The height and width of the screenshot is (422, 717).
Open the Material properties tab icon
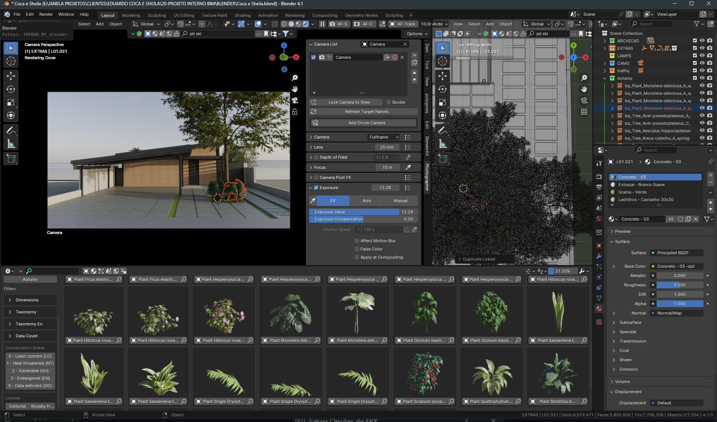(599, 309)
